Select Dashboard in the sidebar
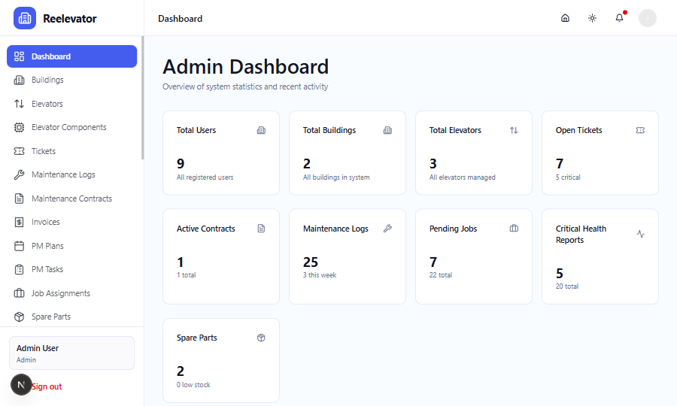Image resolution: width=677 pixels, height=406 pixels. (71, 56)
